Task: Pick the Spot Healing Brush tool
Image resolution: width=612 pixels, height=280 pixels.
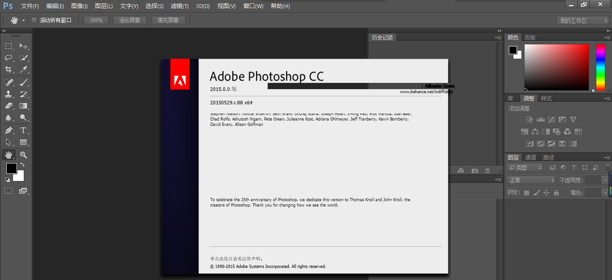Action: point(9,82)
